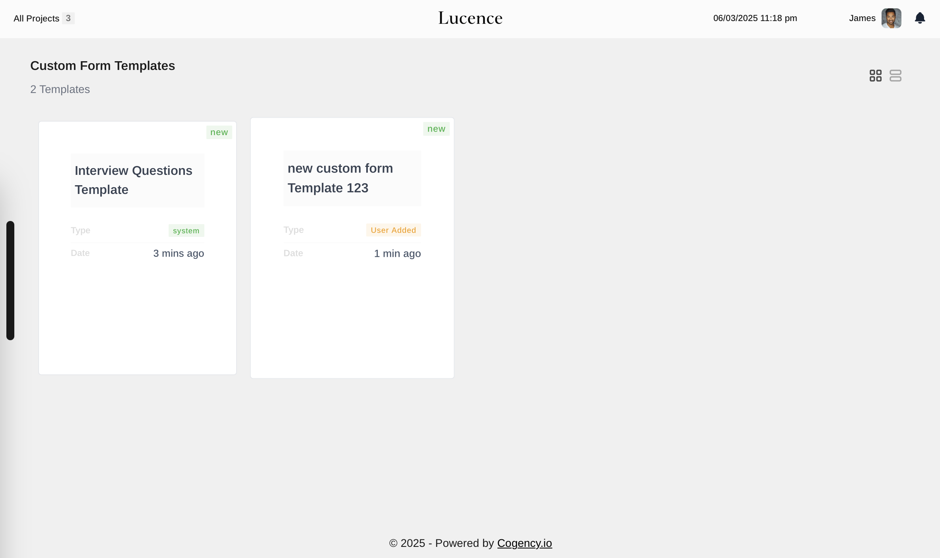Open All Projects menu

click(x=36, y=18)
